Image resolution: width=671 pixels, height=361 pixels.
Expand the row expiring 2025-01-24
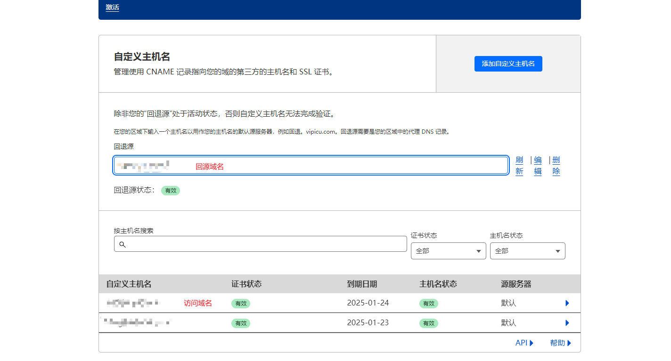[x=567, y=303]
